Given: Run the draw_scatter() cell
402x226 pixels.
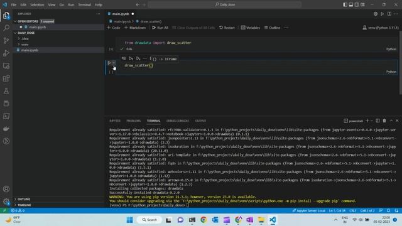Looking at the screenshot, I should pyautogui.click(x=109, y=63).
